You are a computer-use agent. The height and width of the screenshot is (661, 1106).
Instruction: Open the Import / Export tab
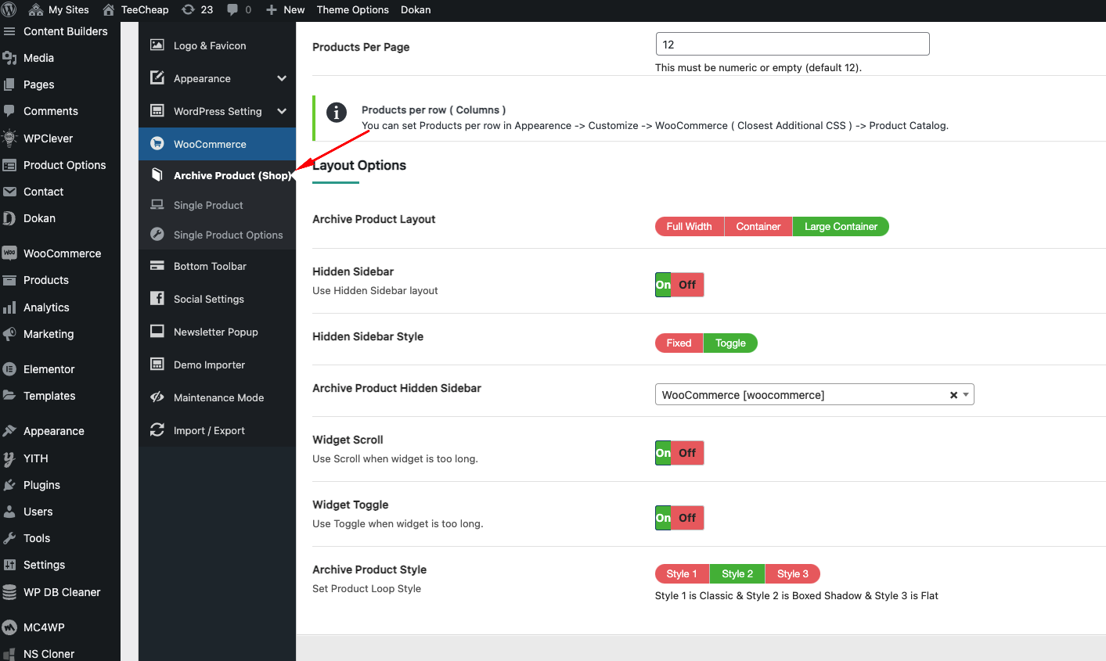(217, 430)
